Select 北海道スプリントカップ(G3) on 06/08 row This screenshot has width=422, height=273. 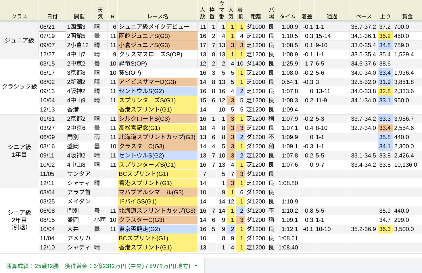pos(158,211)
